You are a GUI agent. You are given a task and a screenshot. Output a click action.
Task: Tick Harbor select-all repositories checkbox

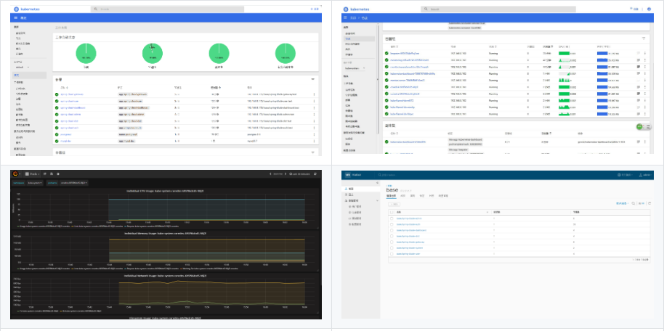coord(392,212)
